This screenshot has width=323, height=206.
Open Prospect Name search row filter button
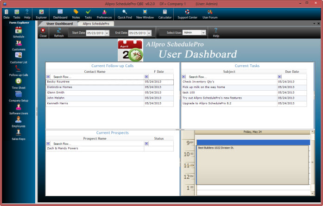pos(48,144)
